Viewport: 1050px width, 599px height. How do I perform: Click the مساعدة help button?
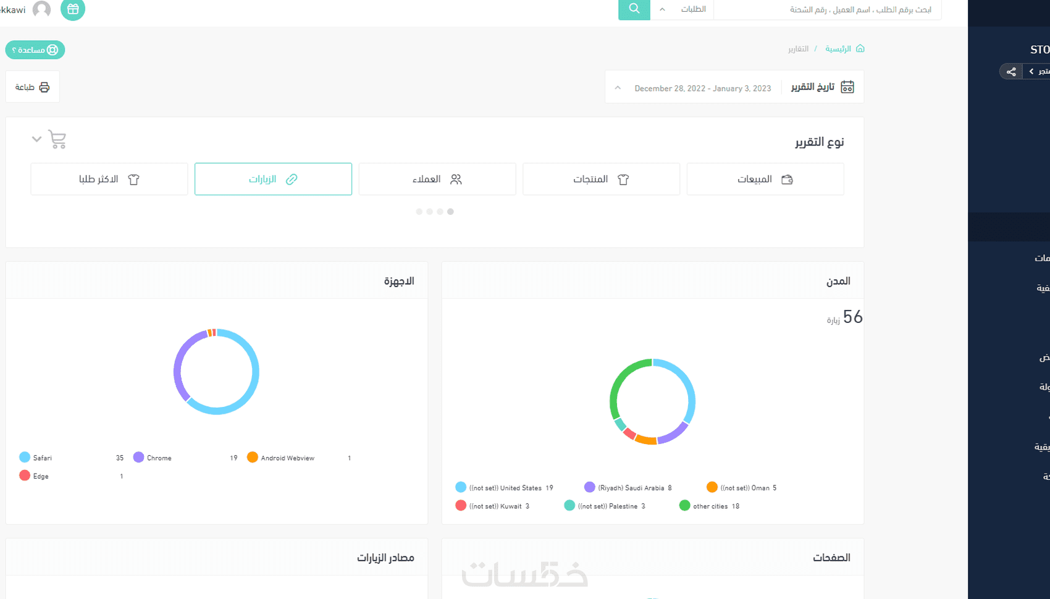tap(35, 50)
